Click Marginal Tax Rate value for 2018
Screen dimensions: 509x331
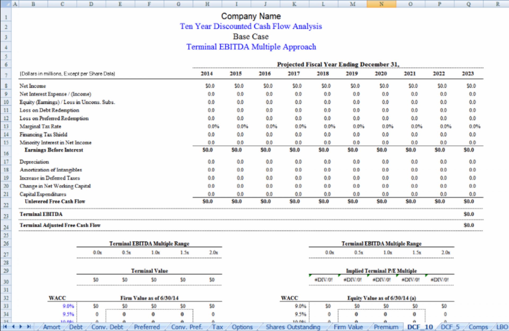(x=330, y=126)
